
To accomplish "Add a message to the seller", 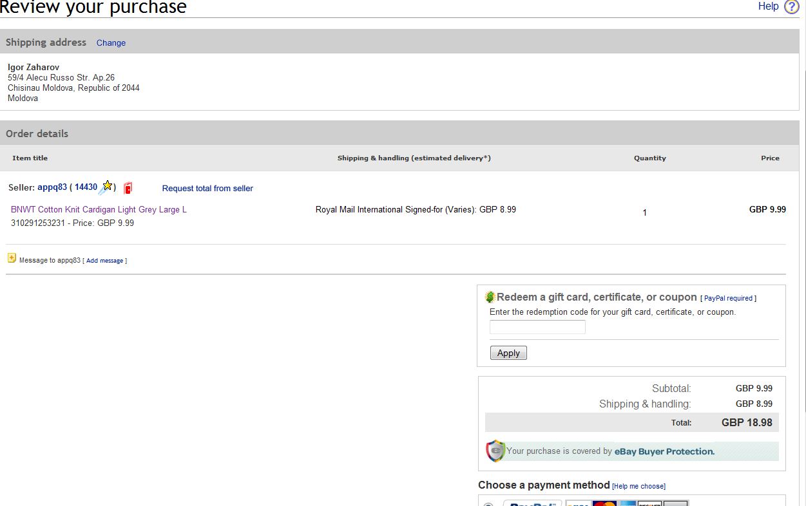I will 104,261.
